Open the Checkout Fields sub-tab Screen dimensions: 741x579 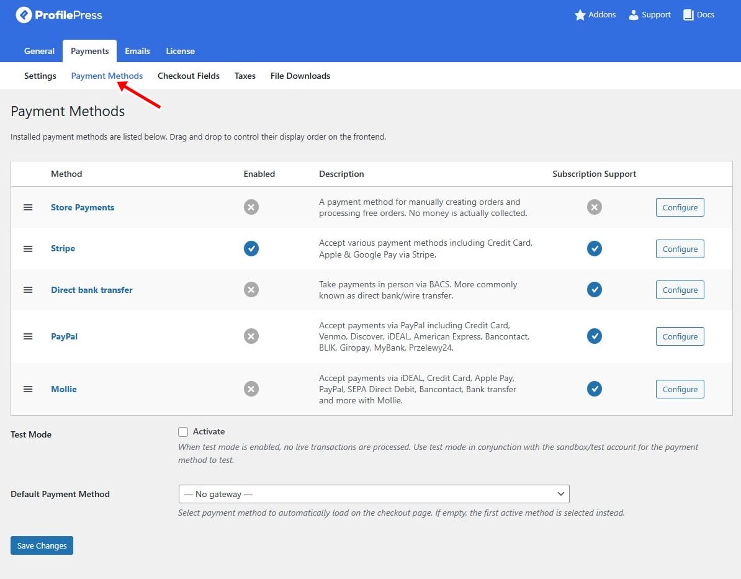click(x=189, y=76)
